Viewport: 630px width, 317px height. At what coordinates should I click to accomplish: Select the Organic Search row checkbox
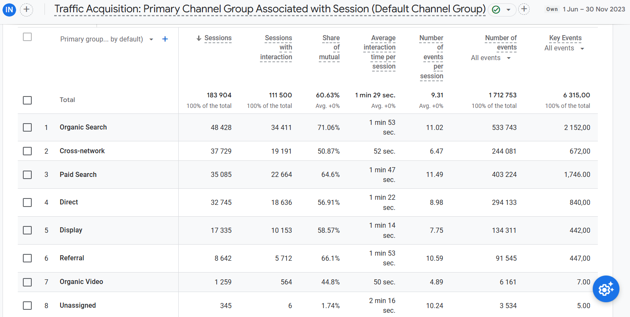(28, 127)
